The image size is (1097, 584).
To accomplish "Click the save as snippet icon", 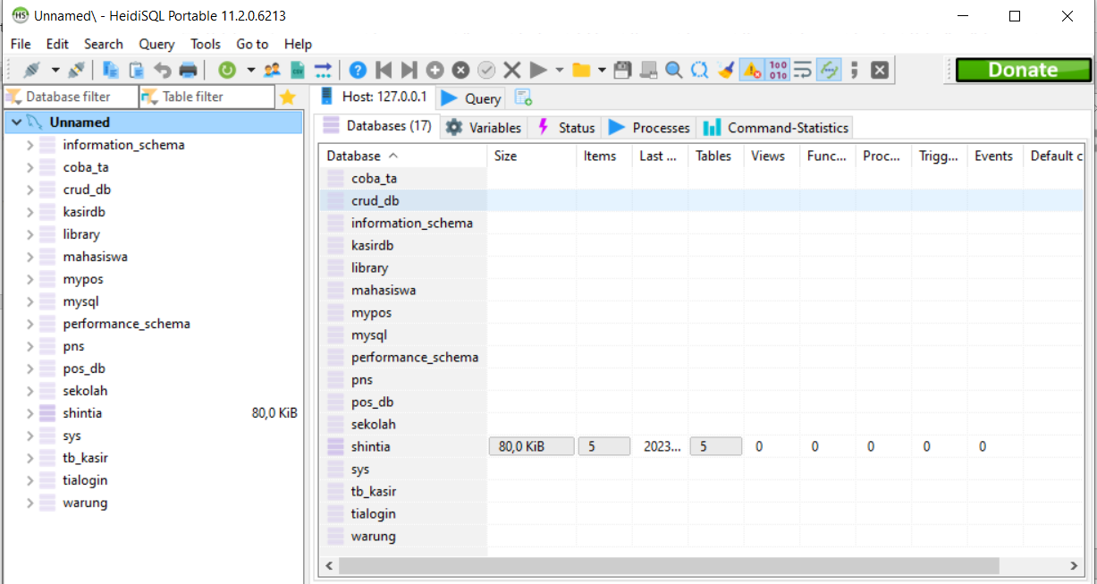I will (649, 70).
